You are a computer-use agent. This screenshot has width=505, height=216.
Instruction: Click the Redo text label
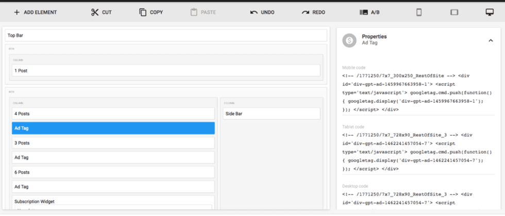pyautogui.click(x=319, y=12)
